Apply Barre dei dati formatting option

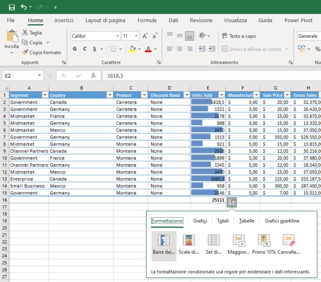point(163,240)
